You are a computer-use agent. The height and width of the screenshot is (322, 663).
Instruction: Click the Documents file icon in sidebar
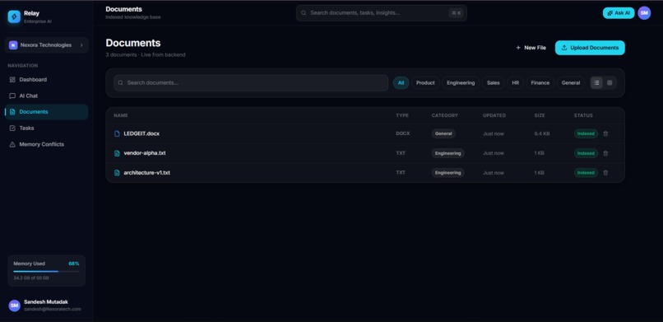[12, 112]
